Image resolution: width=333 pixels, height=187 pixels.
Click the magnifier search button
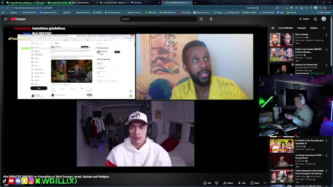[x=201, y=19]
